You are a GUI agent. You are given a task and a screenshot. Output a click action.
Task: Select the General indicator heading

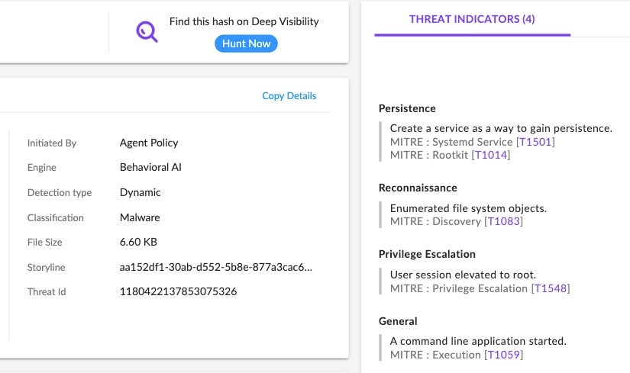coord(398,321)
